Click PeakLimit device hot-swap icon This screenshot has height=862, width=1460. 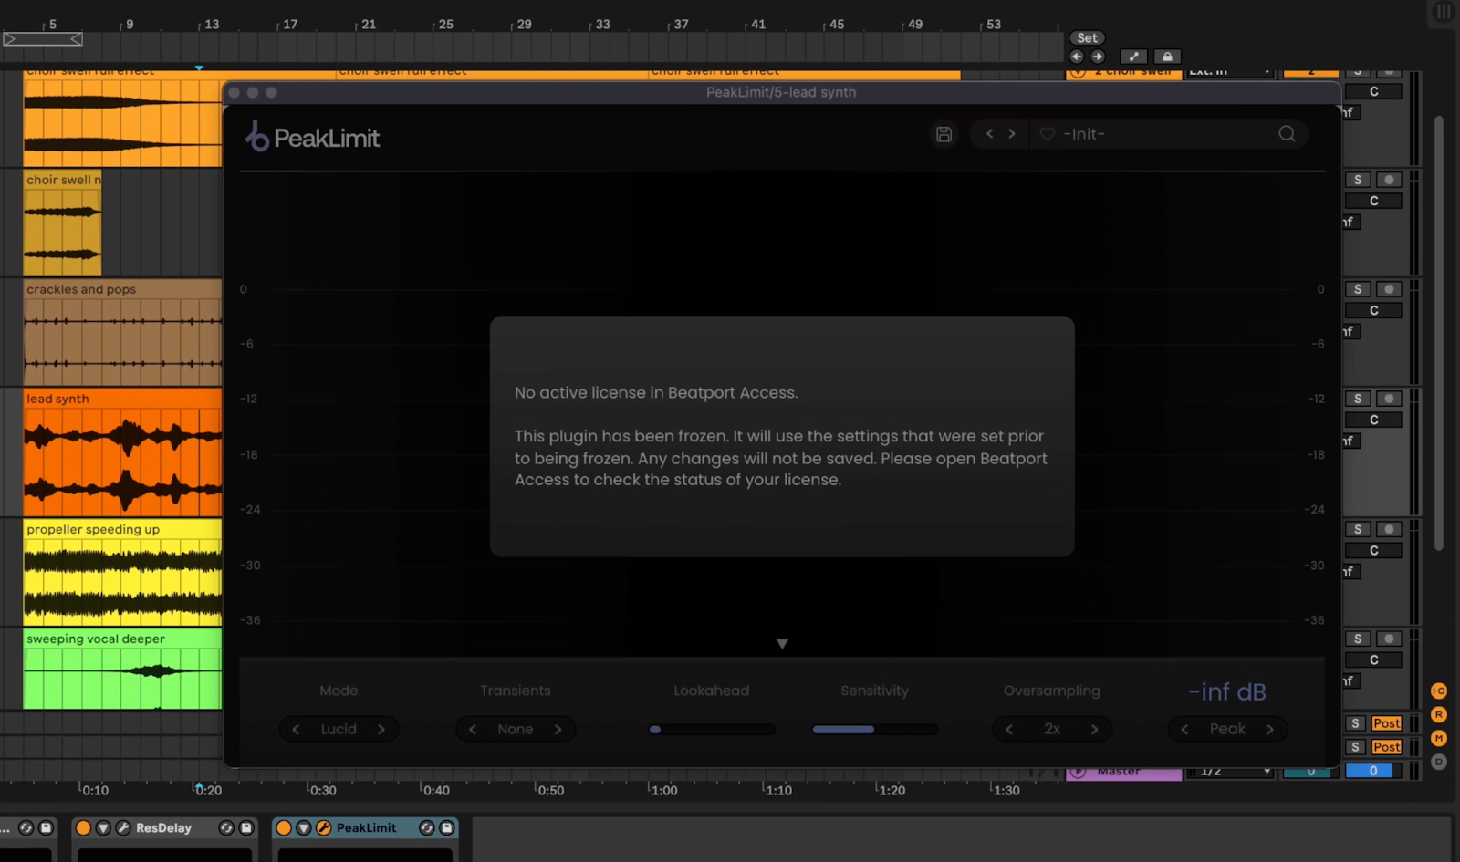tap(427, 828)
